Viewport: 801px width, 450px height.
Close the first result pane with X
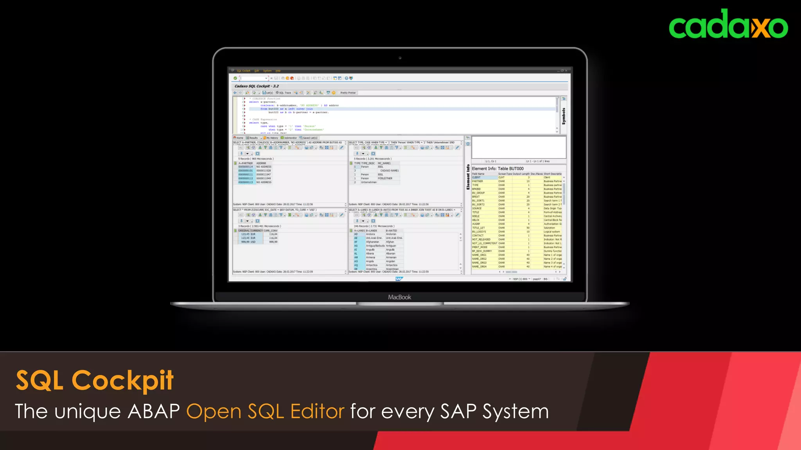(257, 154)
